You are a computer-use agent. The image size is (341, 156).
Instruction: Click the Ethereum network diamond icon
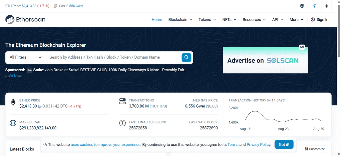point(326,6)
